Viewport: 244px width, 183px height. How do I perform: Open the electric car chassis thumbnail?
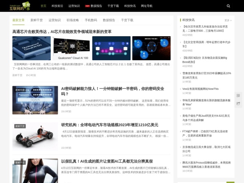click(x=35, y=137)
